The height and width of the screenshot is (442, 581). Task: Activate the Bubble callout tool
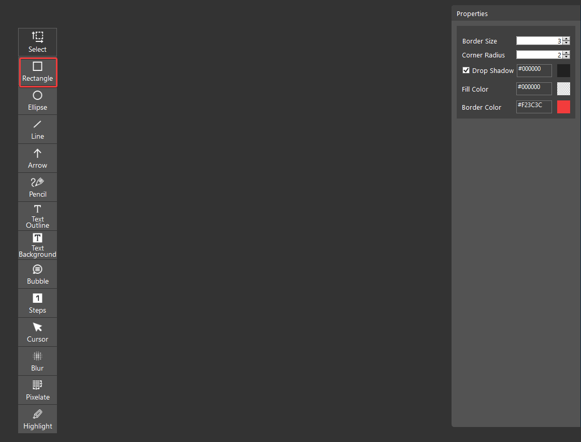click(37, 274)
